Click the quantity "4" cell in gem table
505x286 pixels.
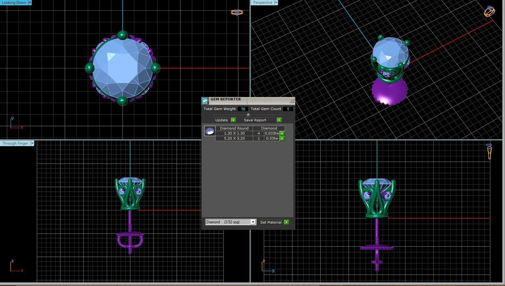point(259,133)
